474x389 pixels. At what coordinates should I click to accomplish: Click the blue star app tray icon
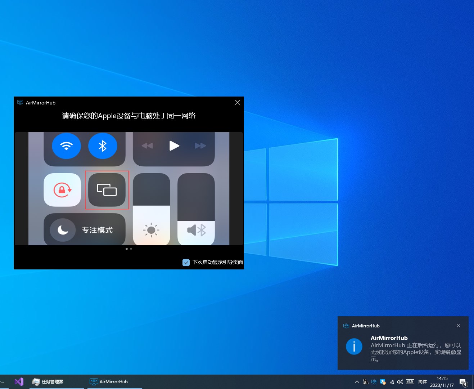[x=383, y=382]
